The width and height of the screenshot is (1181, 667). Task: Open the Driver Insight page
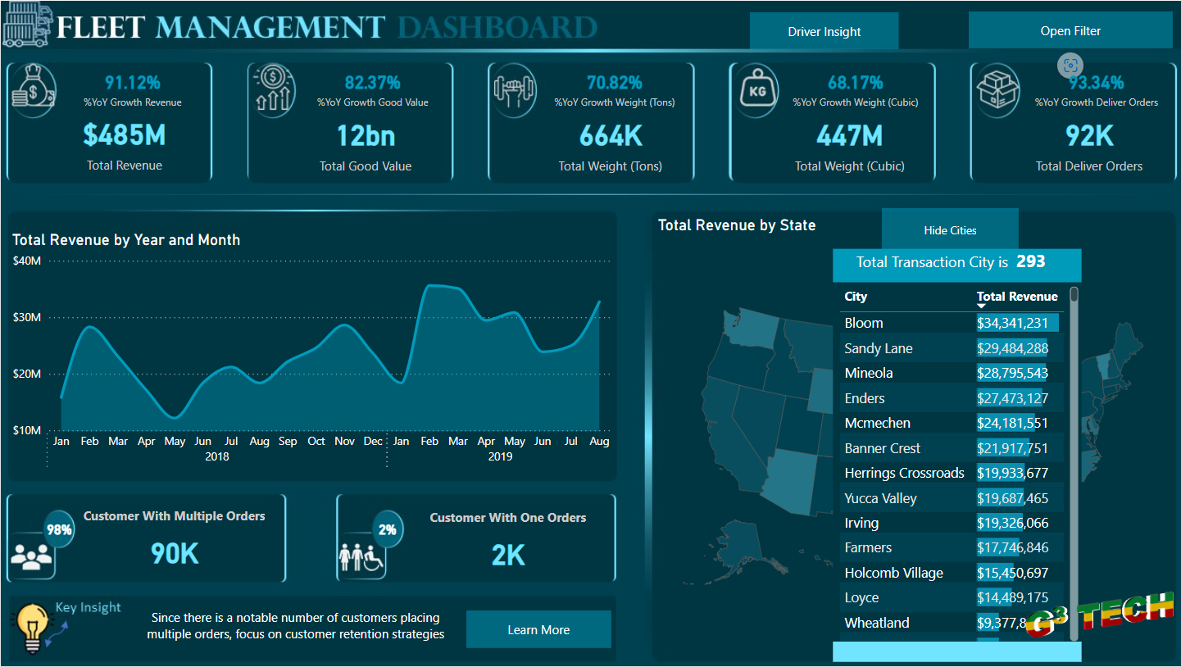(824, 31)
